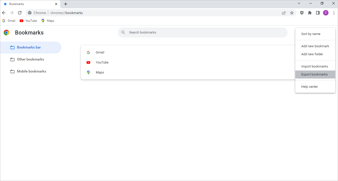Open the share page icon
Screen dimensions: 338x181
coord(284,13)
